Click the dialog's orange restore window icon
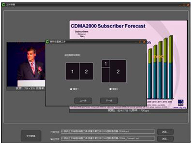The image size is (191, 143). tap(140, 42)
